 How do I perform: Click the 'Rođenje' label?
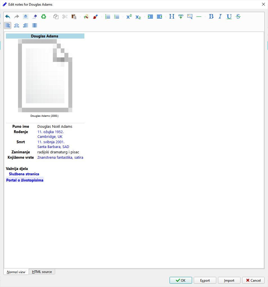(x=21, y=132)
